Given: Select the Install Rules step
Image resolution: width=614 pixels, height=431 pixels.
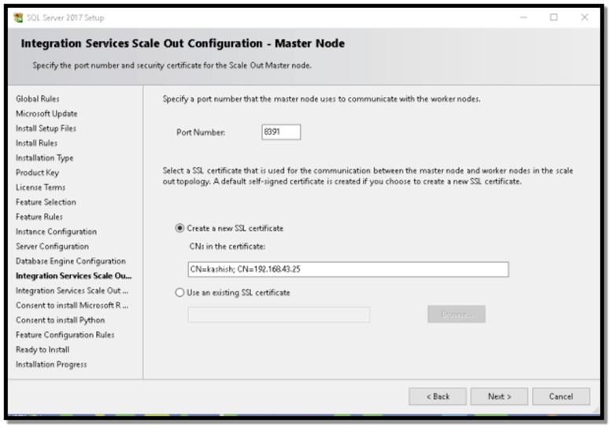Looking at the screenshot, I should click(36, 143).
